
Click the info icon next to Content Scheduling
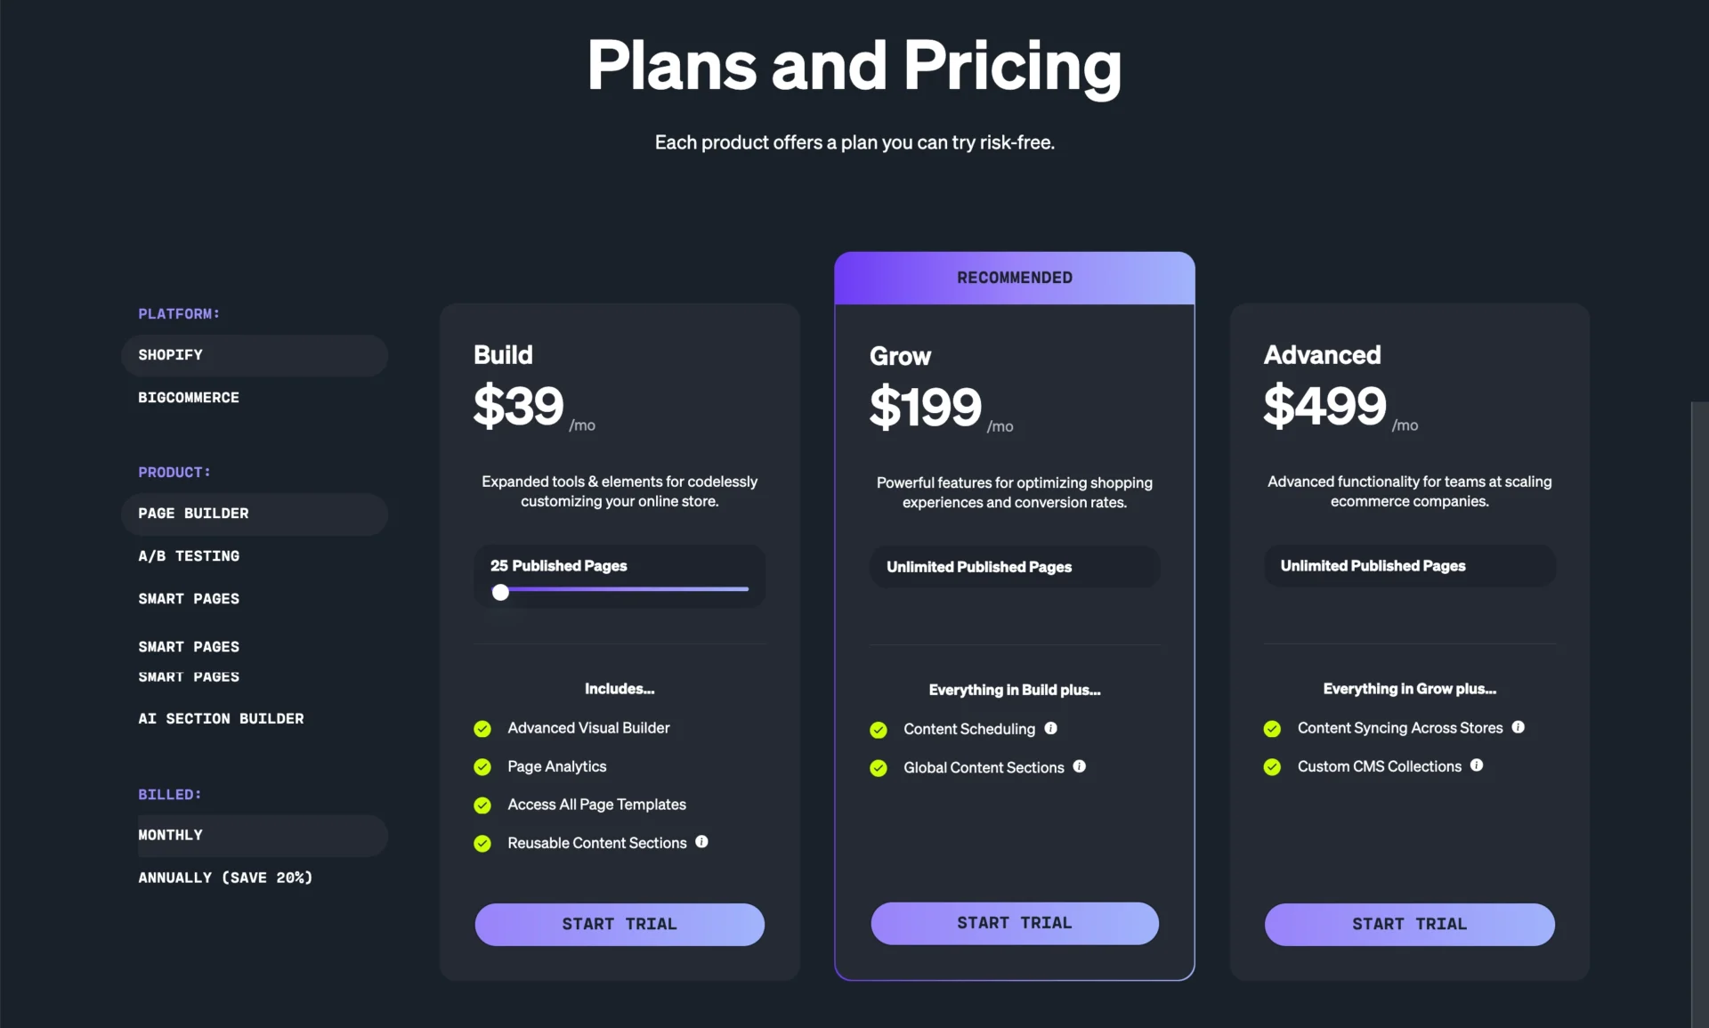pos(1052,729)
